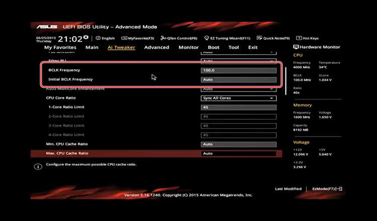Click the info icon beside description text
Image resolution: width=377 pixels, height=221 pixels.
[x=38, y=166]
